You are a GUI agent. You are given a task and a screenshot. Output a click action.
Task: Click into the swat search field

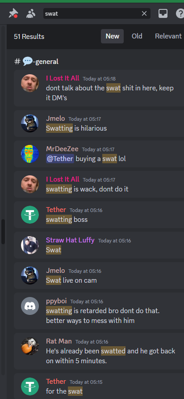tap(92, 13)
